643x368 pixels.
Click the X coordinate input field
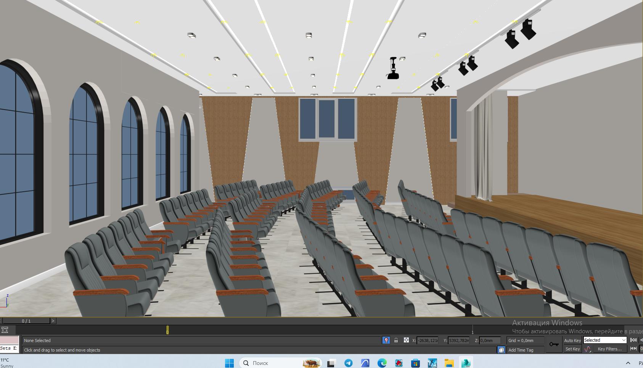[427, 340]
